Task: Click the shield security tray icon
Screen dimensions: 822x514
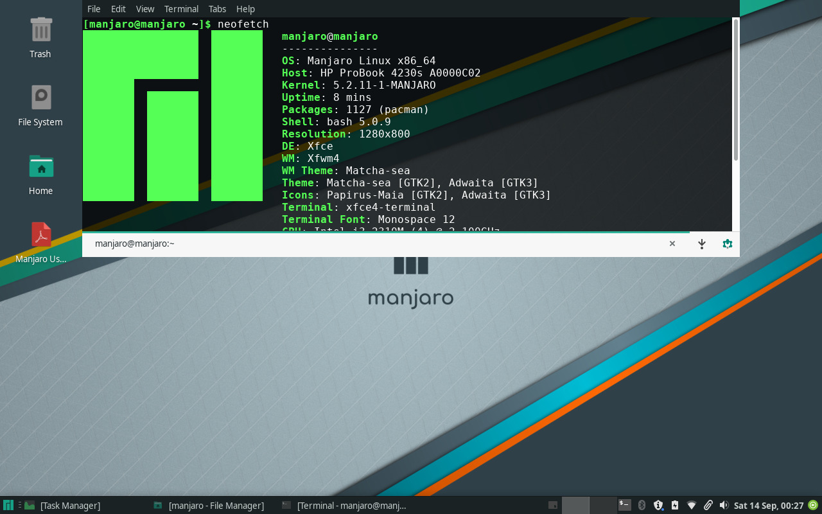Action: [x=658, y=505]
